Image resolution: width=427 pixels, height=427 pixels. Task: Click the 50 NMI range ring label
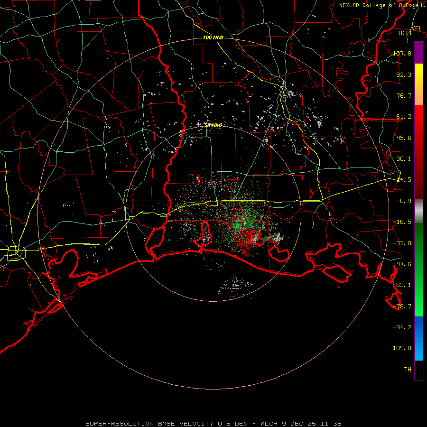click(x=213, y=126)
